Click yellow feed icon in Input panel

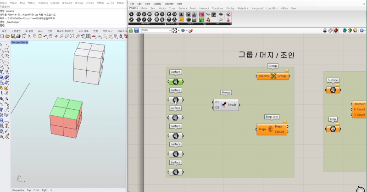(181, 20)
